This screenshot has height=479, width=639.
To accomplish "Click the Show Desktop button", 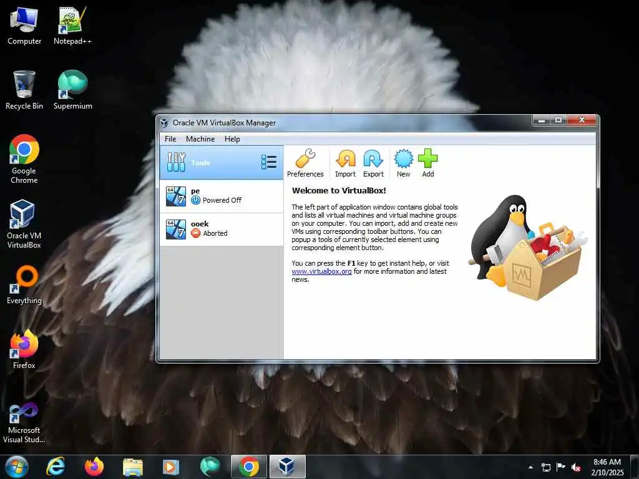I will (x=635, y=467).
